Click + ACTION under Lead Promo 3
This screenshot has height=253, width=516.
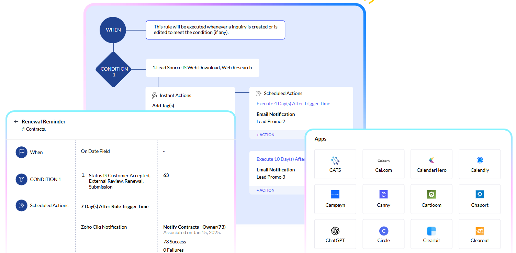pyautogui.click(x=266, y=190)
